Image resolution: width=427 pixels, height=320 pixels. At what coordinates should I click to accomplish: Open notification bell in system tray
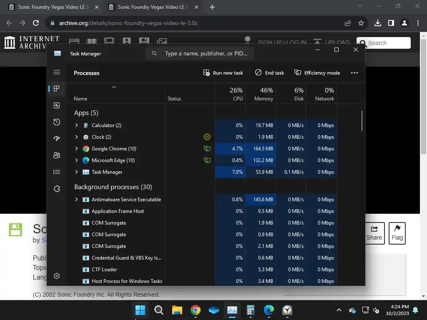[x=416, y=310]
